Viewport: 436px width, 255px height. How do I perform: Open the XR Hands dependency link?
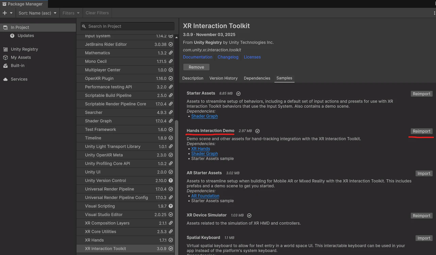[201, 149]
